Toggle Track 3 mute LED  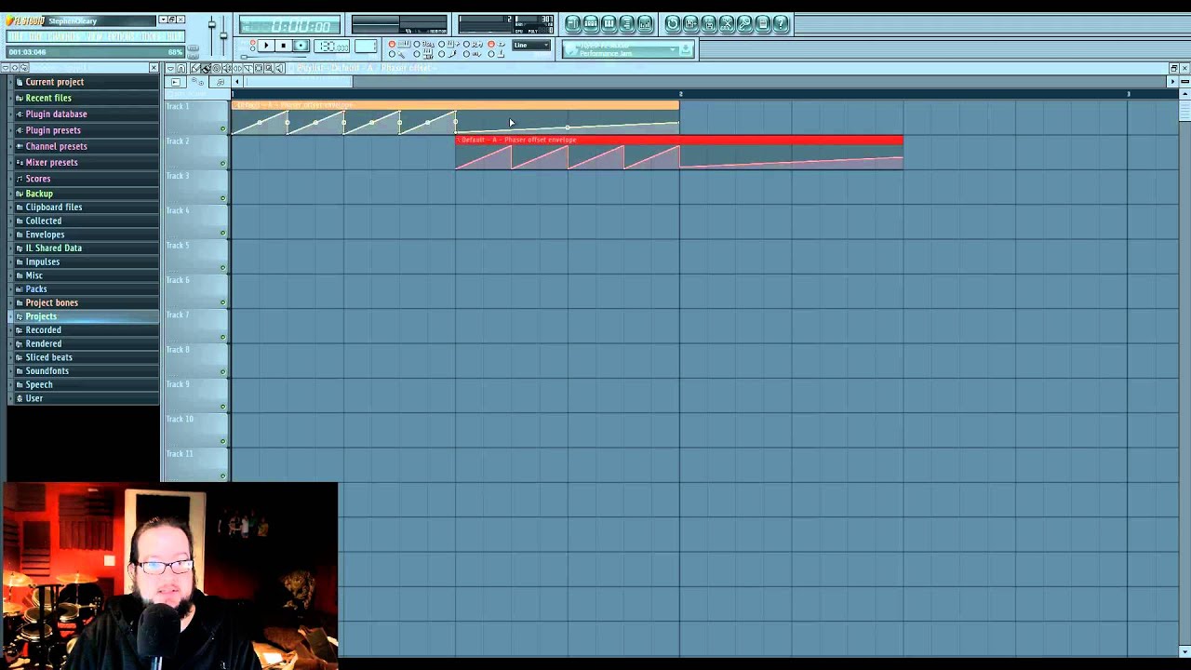(x=222, y=198)
